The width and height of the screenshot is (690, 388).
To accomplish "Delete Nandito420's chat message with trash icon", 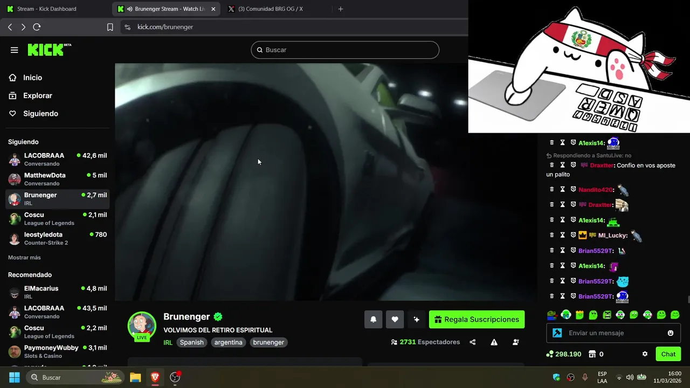I will [x=551, y=189].
